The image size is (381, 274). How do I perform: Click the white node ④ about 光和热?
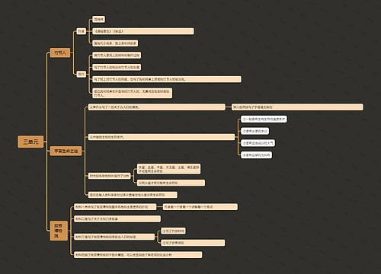(257, 155)
